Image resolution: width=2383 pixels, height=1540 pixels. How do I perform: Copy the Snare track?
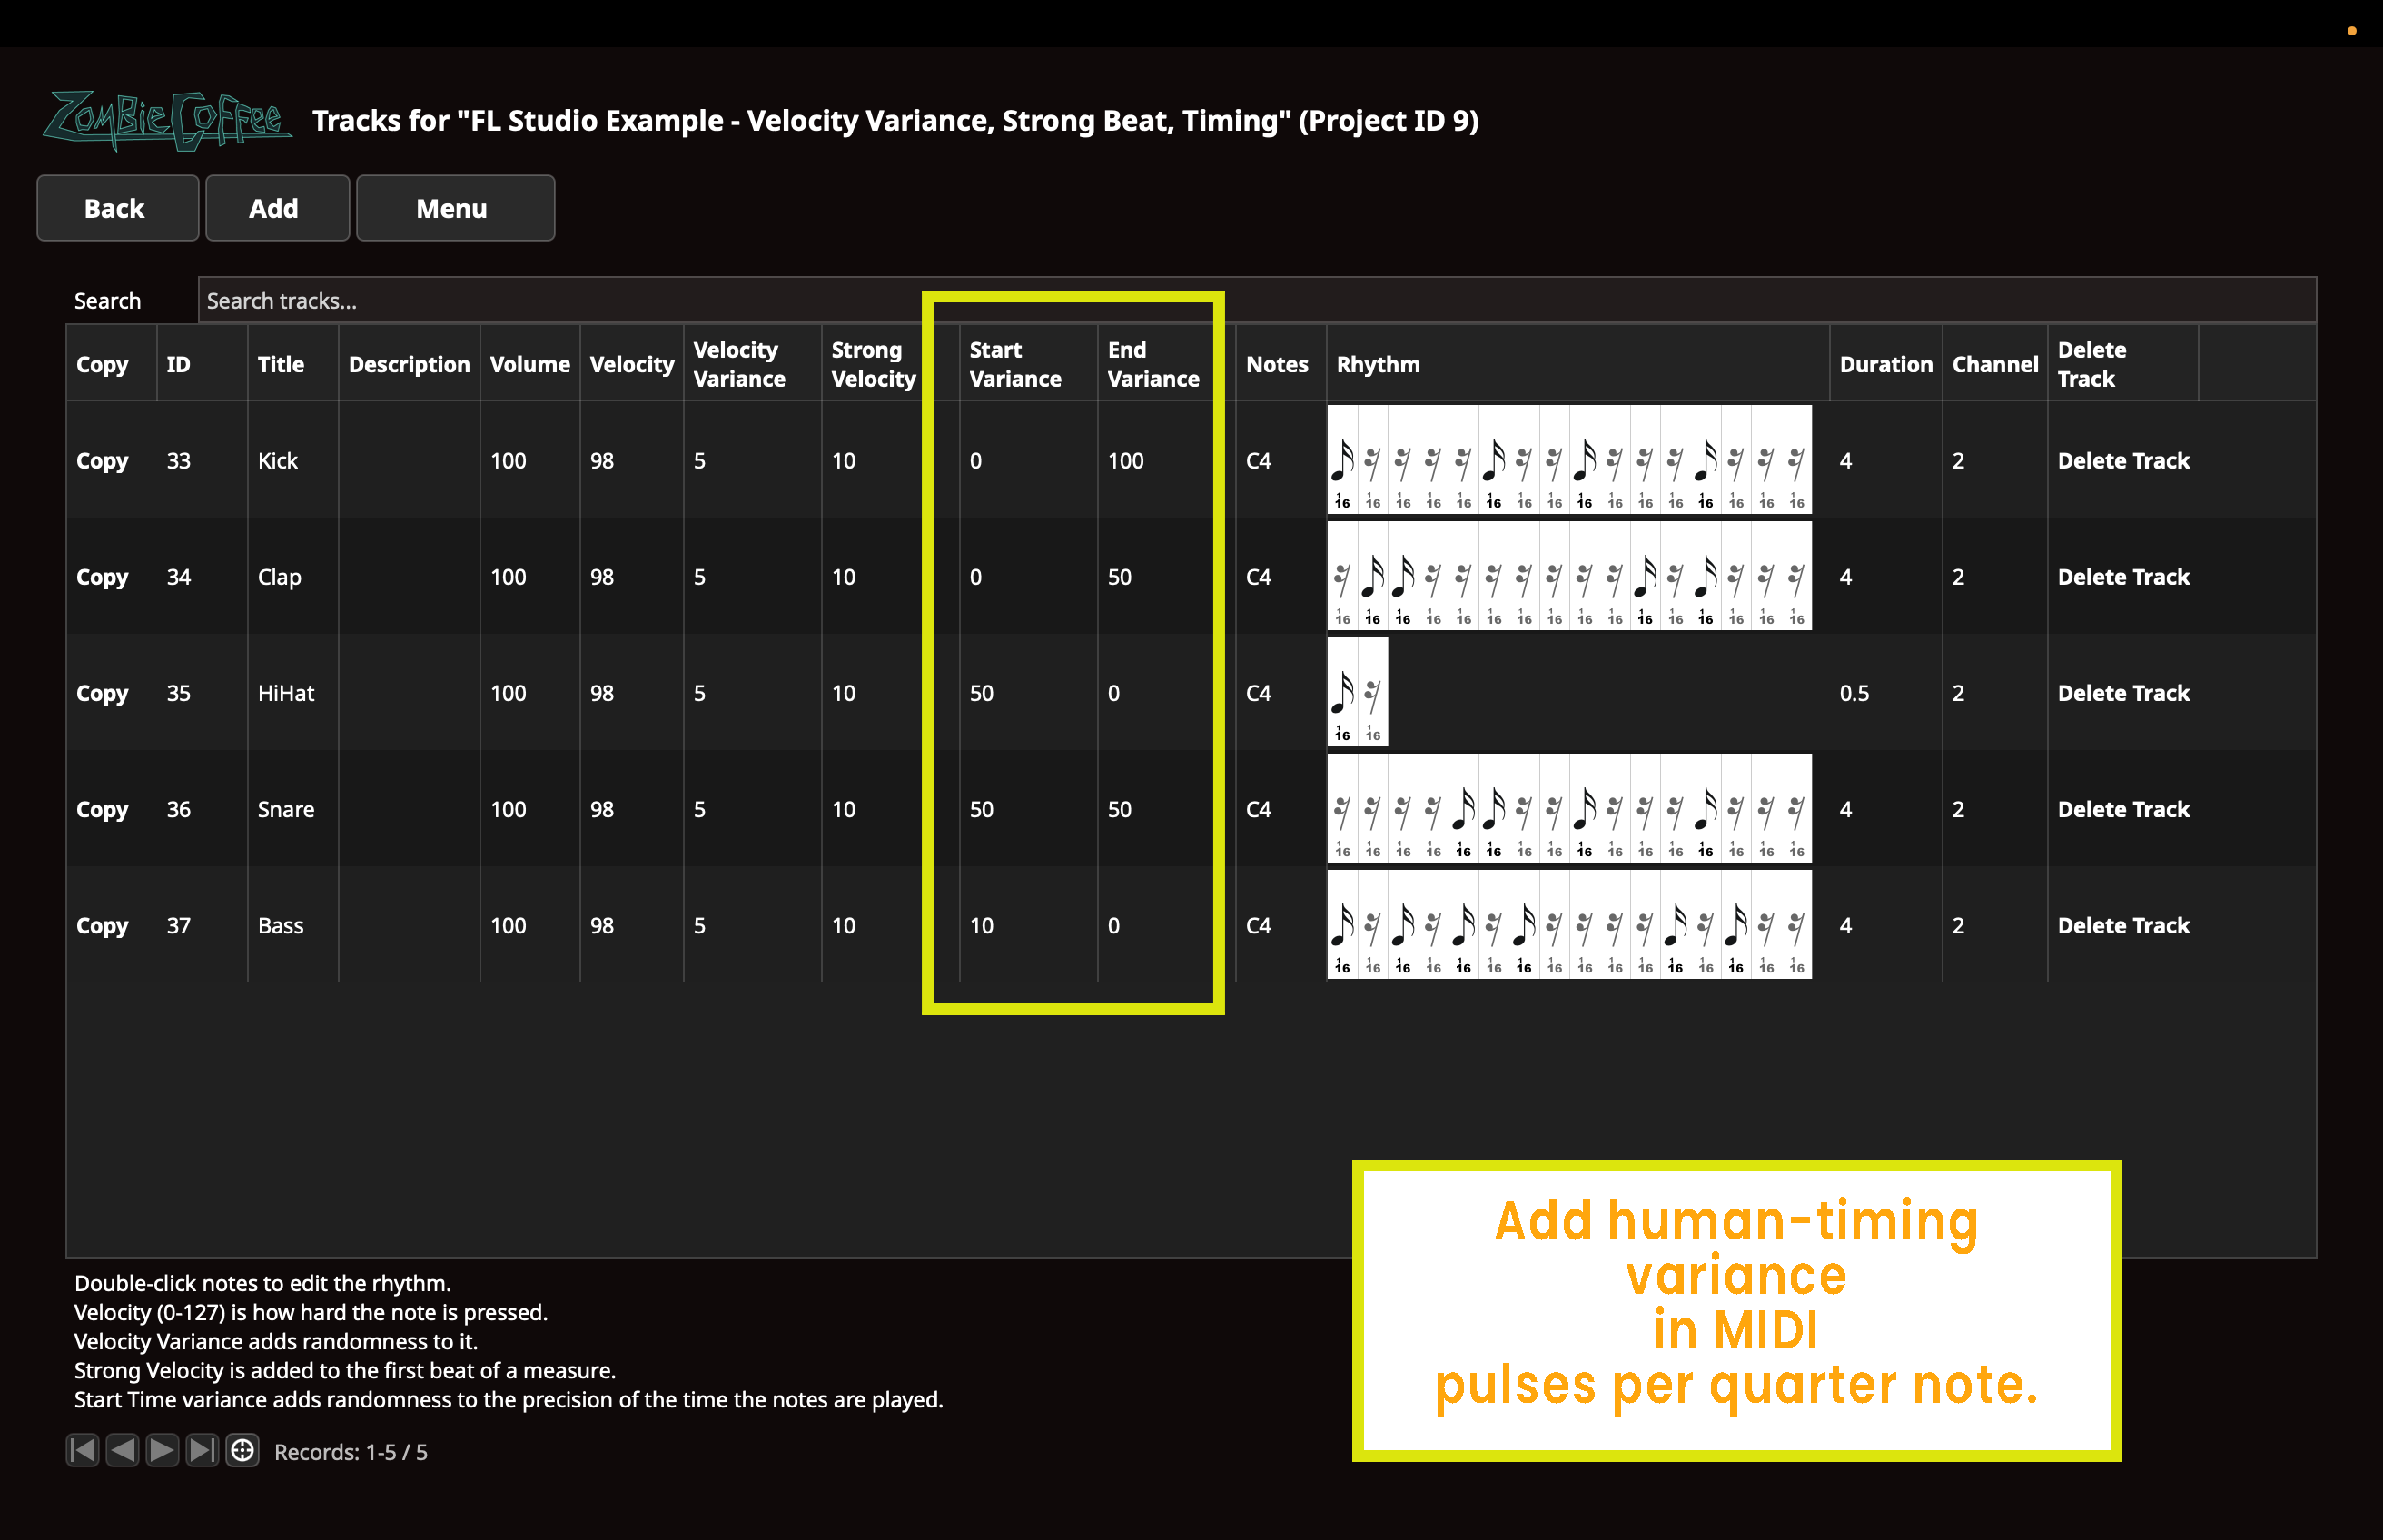102,809
